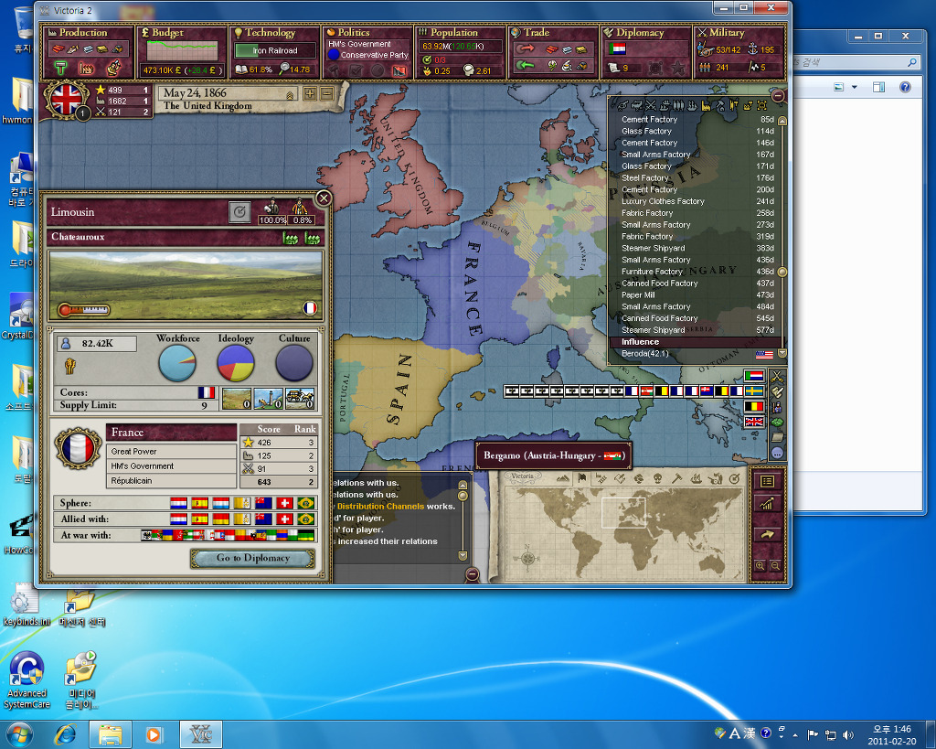Collapse the outliner with minus button

tap(779, 95)
